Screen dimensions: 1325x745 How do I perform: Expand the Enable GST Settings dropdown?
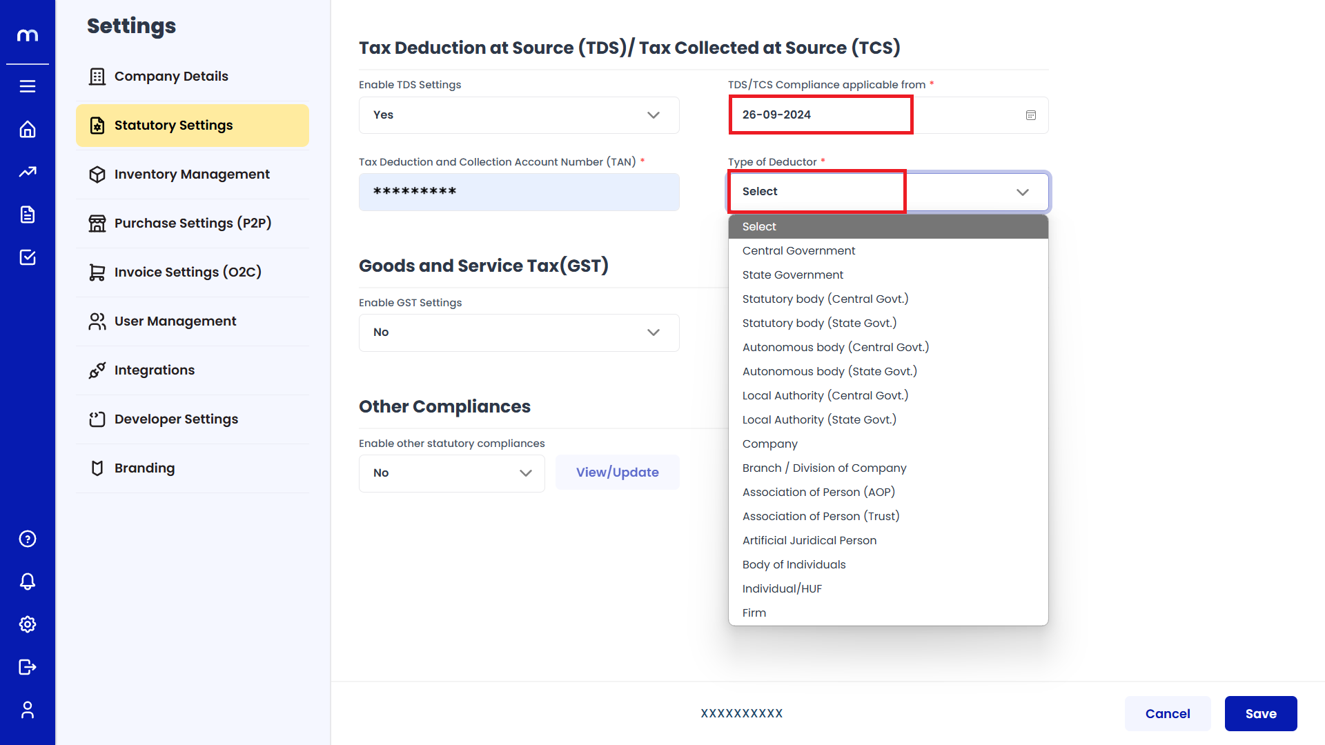(x=518, y=332)
